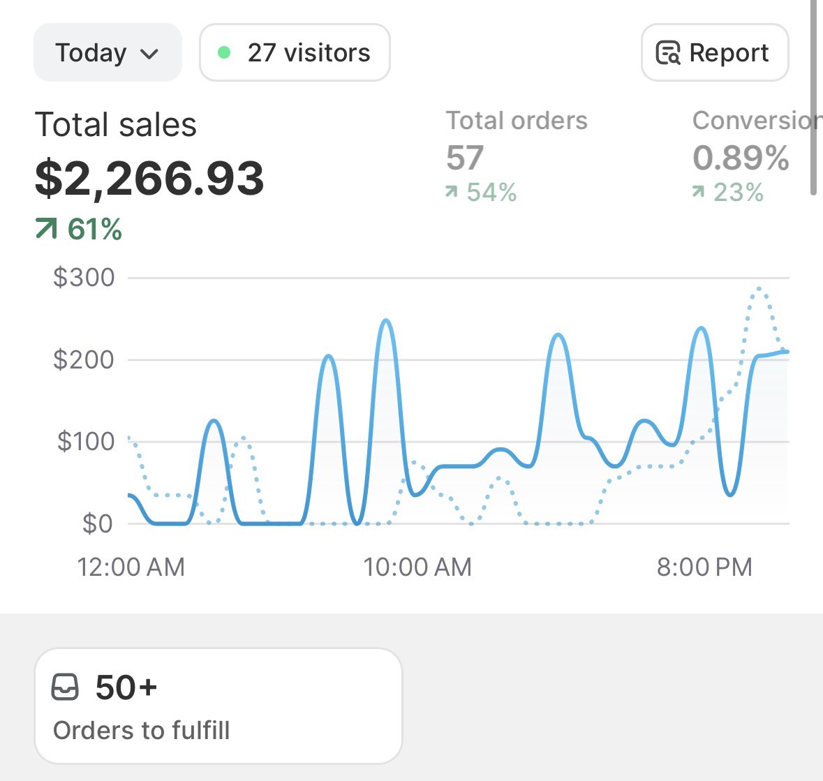Click the 0.89% conversion value
The width and height of the screenshot is (823, 781).
[x=741, y=158]
